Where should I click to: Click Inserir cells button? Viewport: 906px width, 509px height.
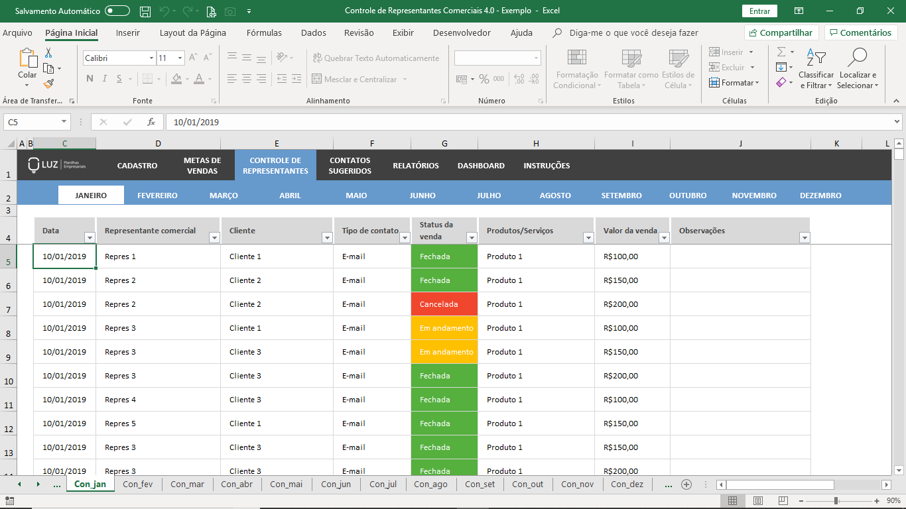click(726, 52)
